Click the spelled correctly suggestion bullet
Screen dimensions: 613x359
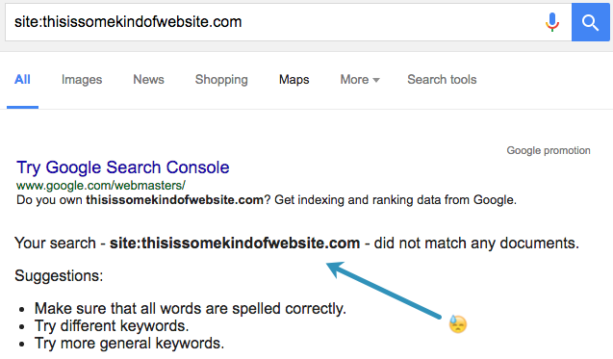pos(190,309)
